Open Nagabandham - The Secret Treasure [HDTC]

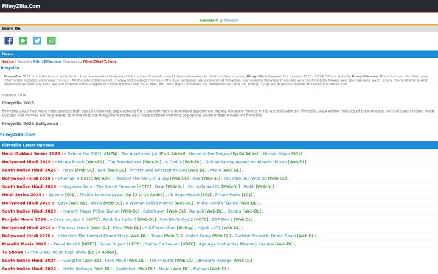pyautogui.click(x=107, y=186)
